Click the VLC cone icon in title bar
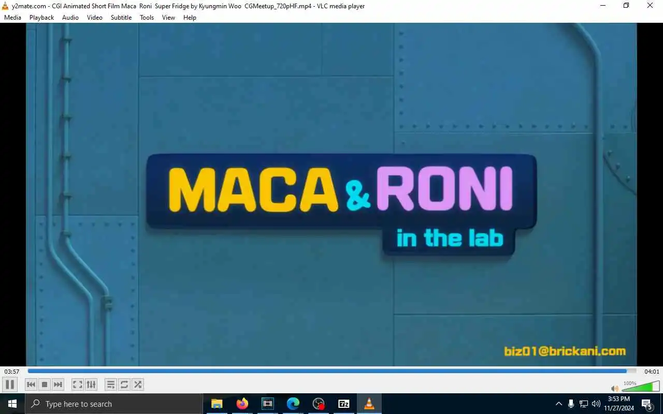663x414 pixels. click(x=6, y=6)
